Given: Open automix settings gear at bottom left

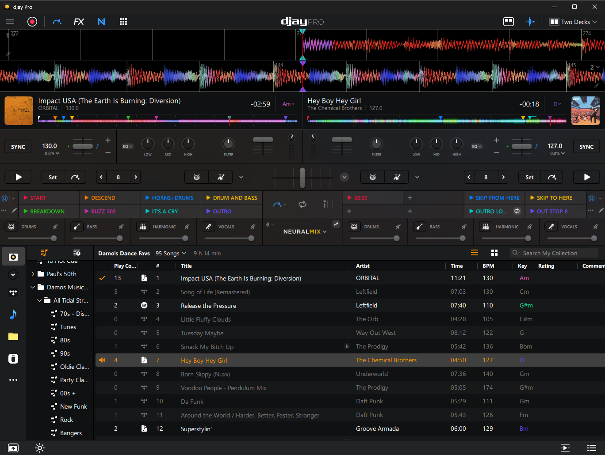Looking at the screenshot, I should (x=40, y=448).
